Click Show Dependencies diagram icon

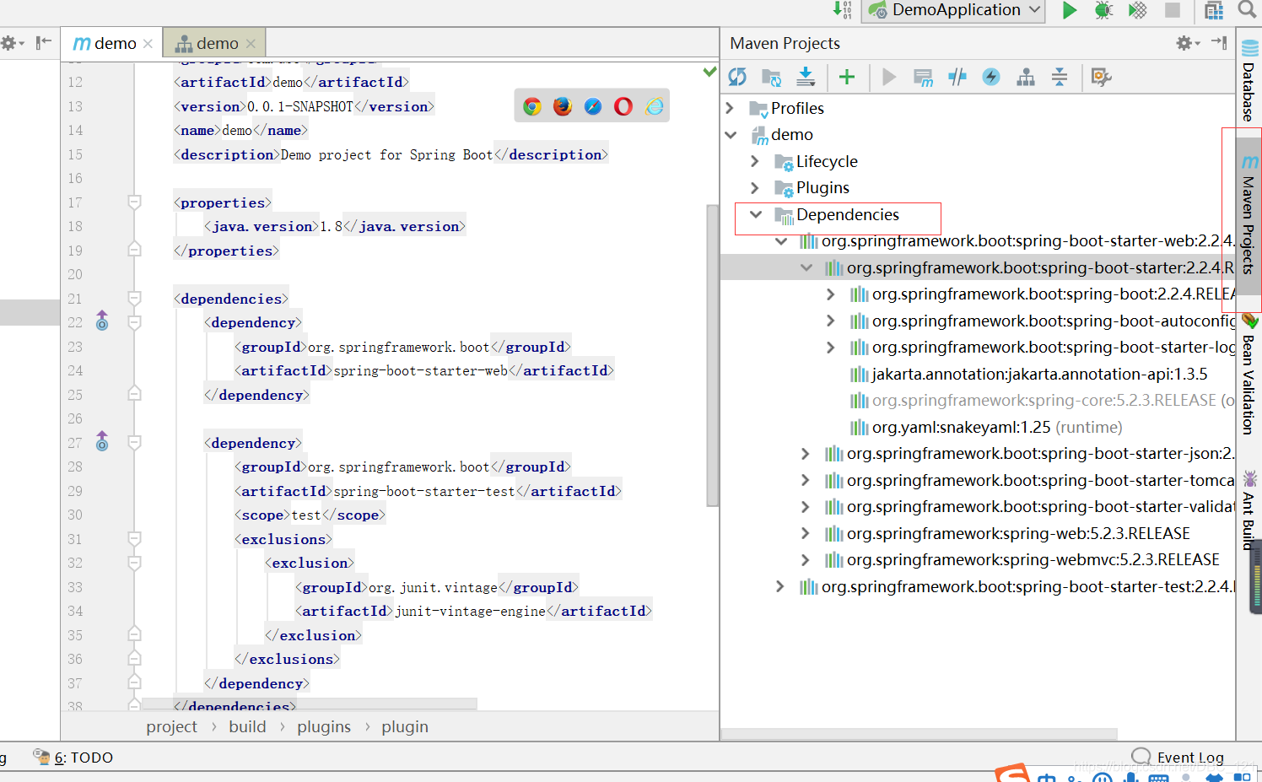1026,77
